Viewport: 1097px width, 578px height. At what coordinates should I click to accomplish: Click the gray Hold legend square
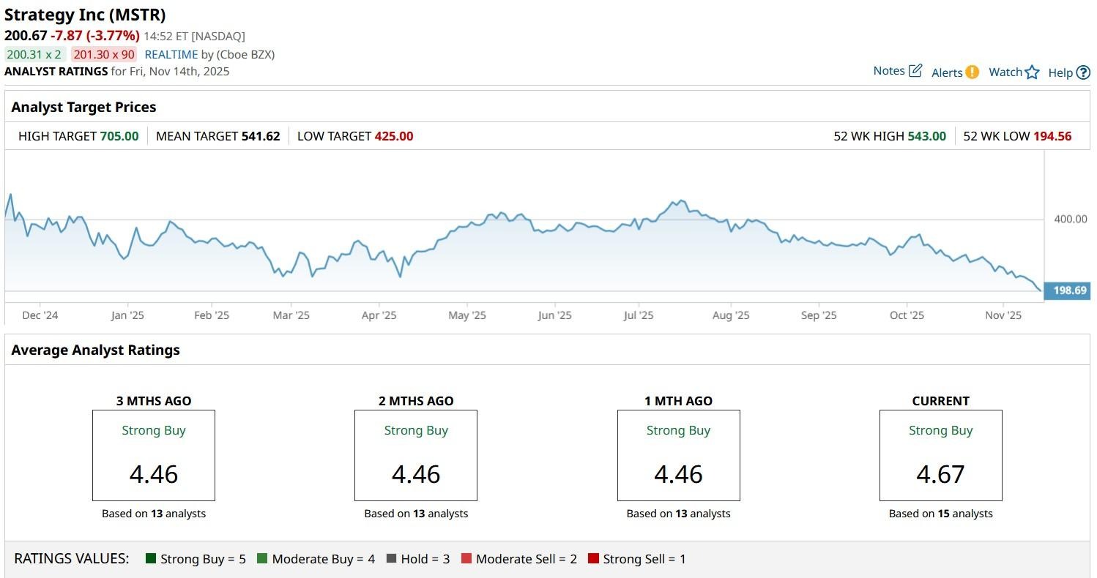[391, 559]
